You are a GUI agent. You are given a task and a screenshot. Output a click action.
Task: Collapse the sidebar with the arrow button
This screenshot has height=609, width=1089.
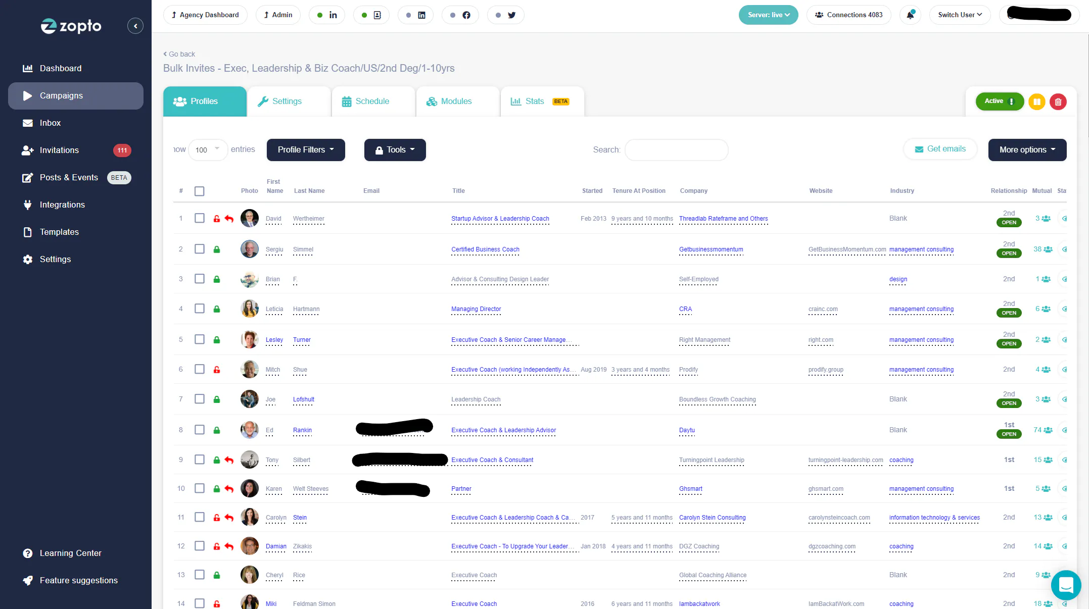click(x=135, y=26)
